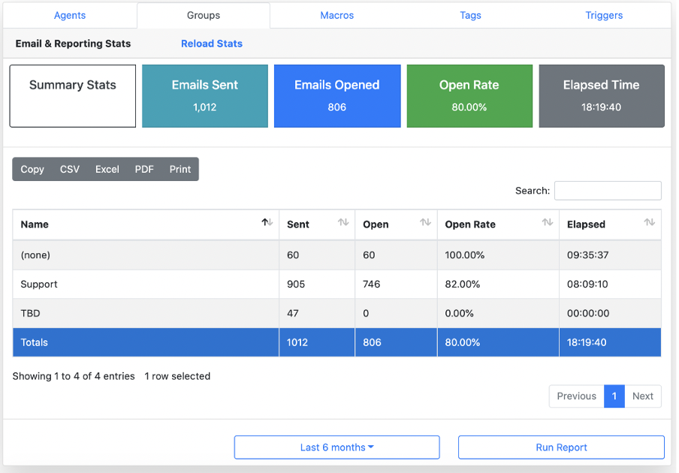The image size is (679, 473).
Task: Open the Last 6 months dropdown
Action: (x=337, y=447)
